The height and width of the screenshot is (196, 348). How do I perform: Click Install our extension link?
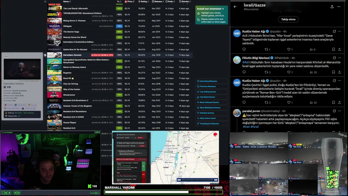coord(210,9)
